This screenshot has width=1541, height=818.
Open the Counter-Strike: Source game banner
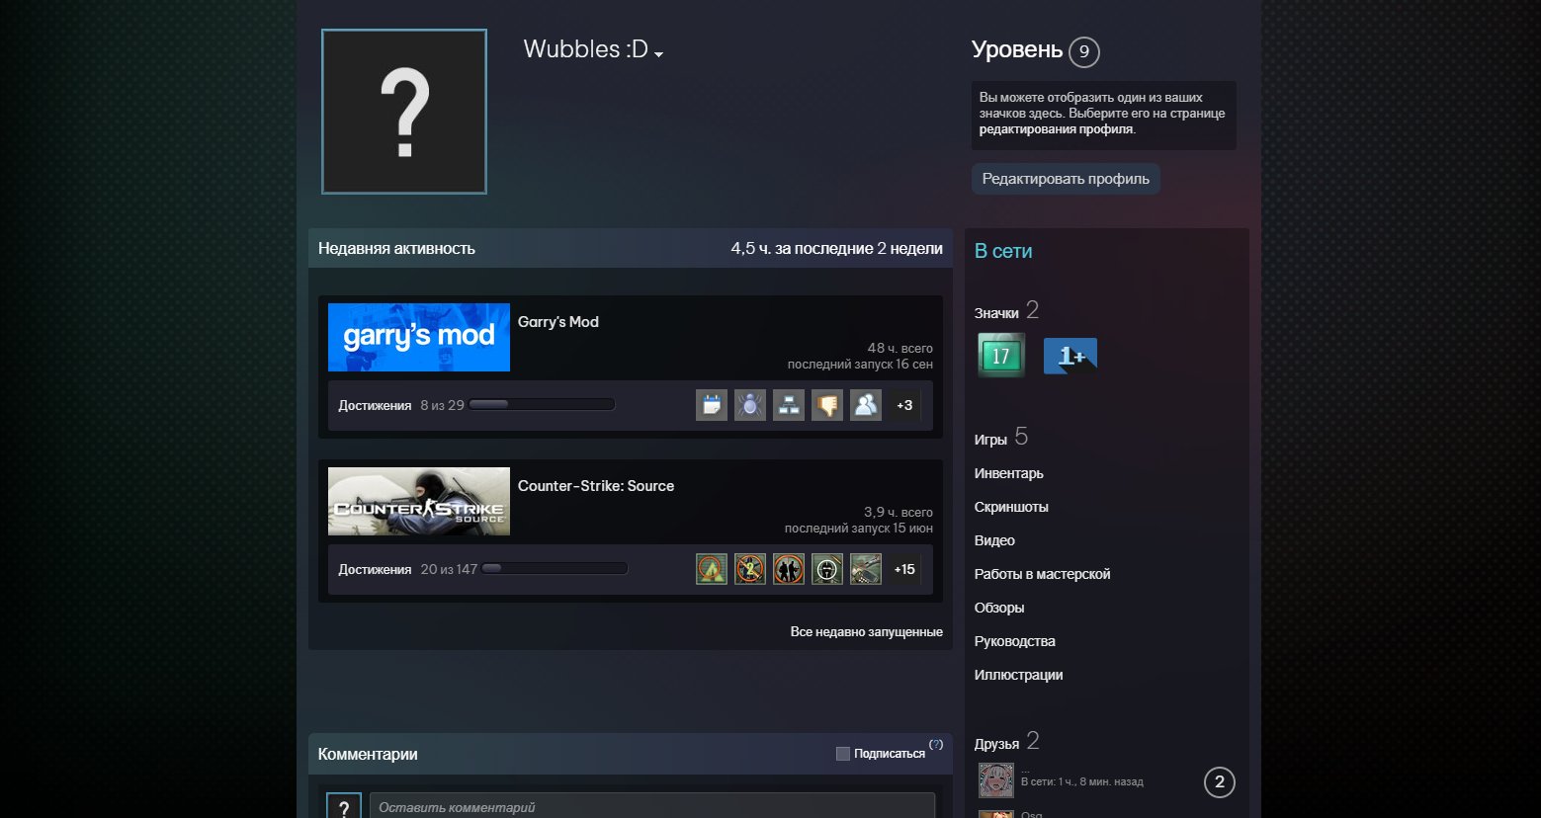click(x=419, y=502)
